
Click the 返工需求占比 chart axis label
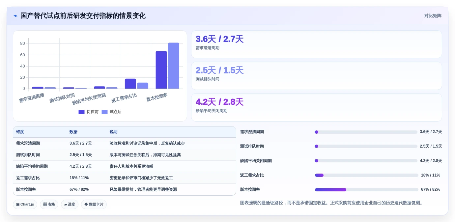124,98
